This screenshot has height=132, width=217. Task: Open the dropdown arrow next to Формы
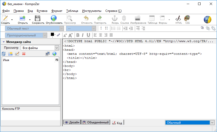point(169,20)
